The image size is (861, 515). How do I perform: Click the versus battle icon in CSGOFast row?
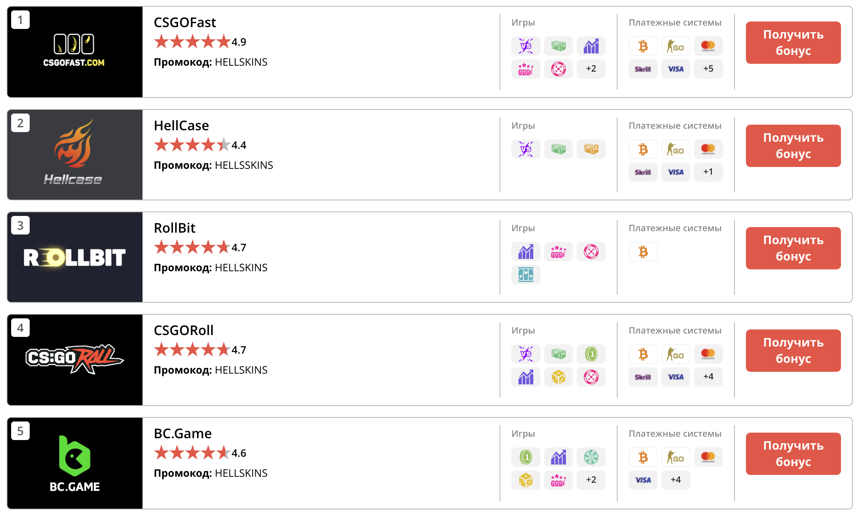click(526, 46)
